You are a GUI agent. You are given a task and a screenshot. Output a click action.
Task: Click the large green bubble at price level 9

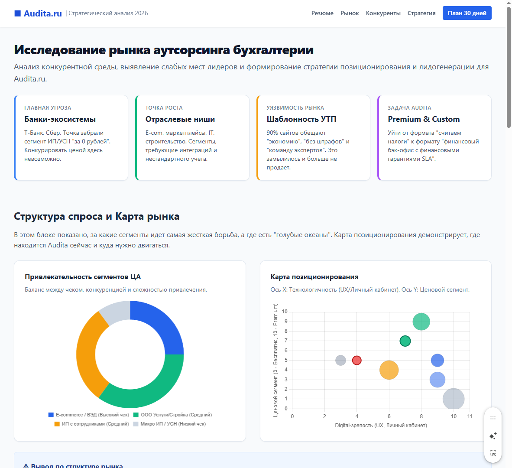(421, 322)
